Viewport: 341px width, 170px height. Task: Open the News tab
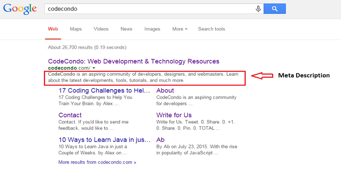(126, 29)
